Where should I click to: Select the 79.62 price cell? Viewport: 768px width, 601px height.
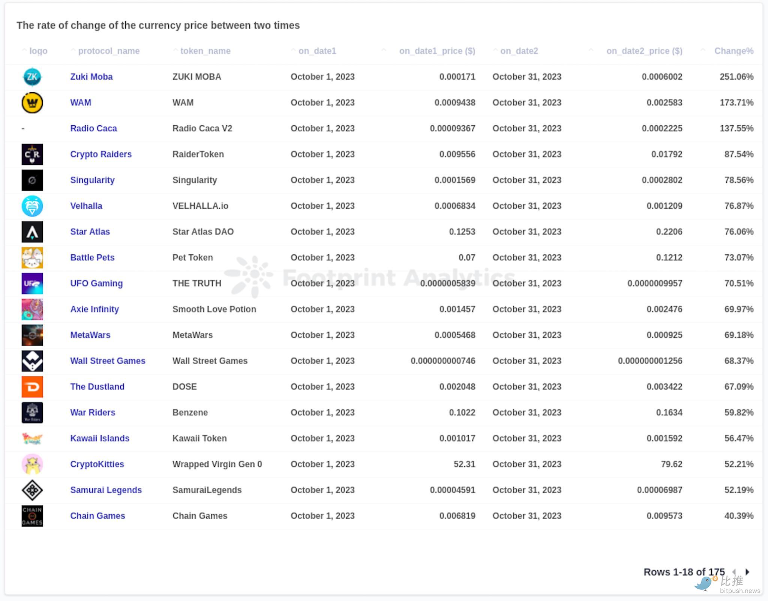(672, 464)
